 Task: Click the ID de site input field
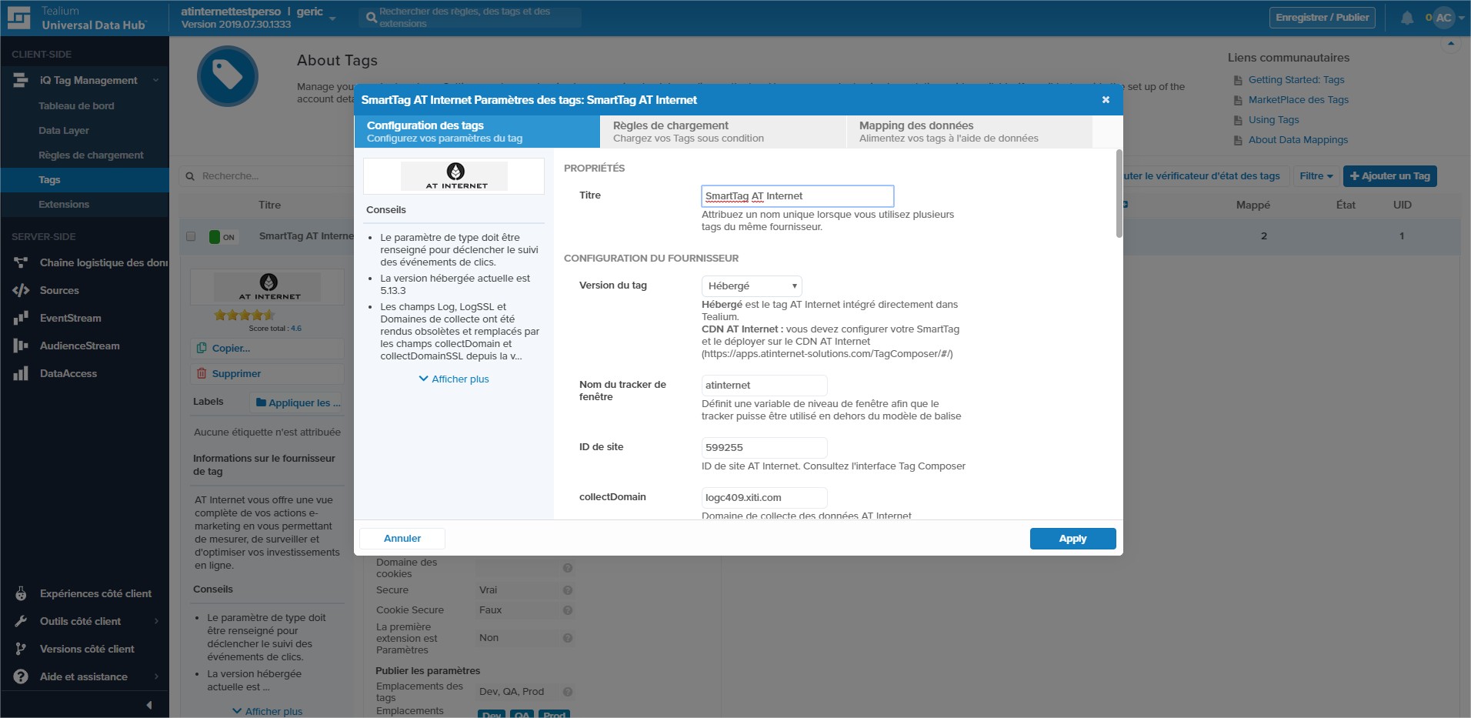click(x=764, y=447)
